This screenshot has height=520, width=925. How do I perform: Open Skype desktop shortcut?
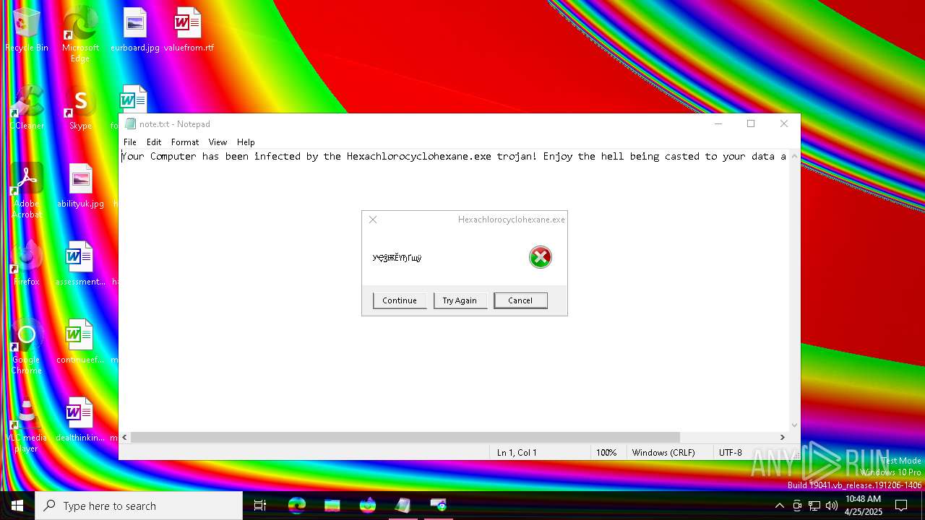pos(80,108)
